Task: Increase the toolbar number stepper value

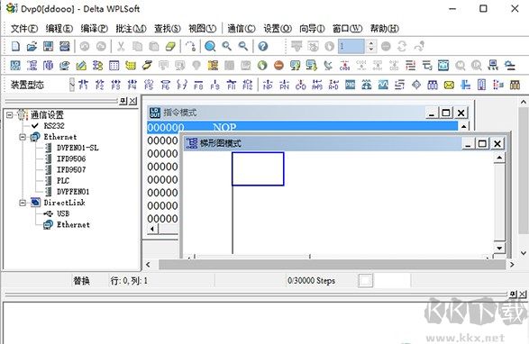Action: point(371,43)
